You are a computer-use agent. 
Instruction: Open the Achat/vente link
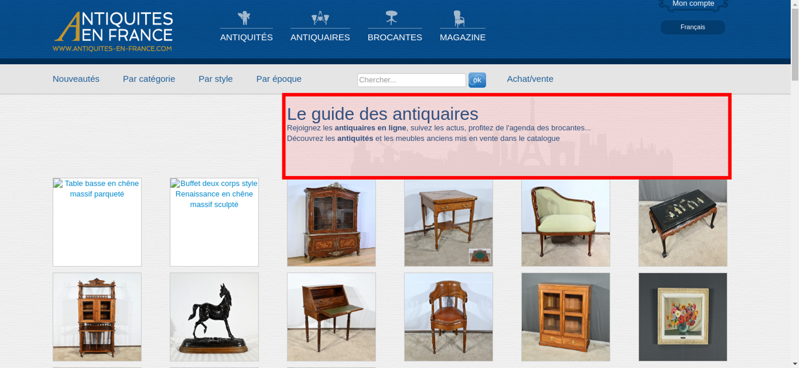(x=530, y=79)
